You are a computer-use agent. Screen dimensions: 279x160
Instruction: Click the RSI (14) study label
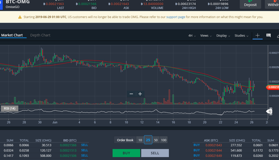pos(10,109)
